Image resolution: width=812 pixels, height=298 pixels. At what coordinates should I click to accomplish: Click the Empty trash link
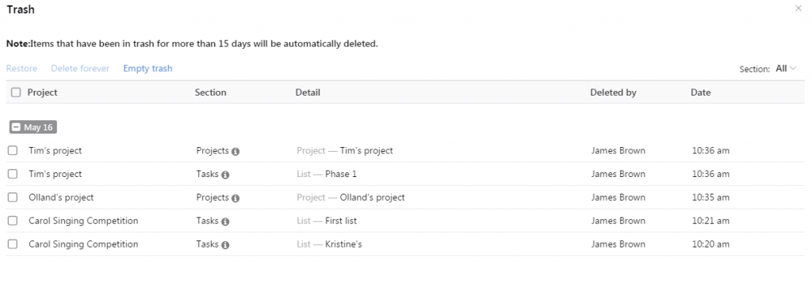(147, 68)
